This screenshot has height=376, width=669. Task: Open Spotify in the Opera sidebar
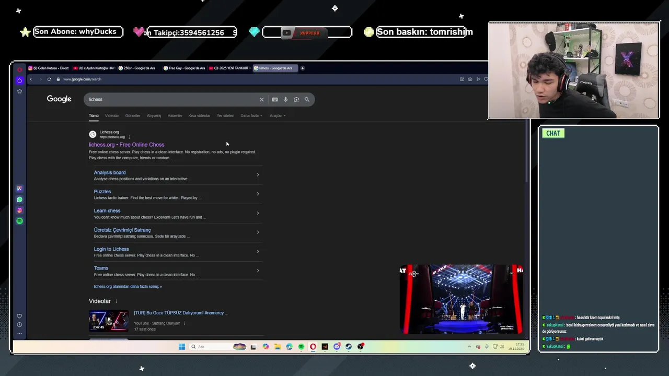click(x=19, y=221)
